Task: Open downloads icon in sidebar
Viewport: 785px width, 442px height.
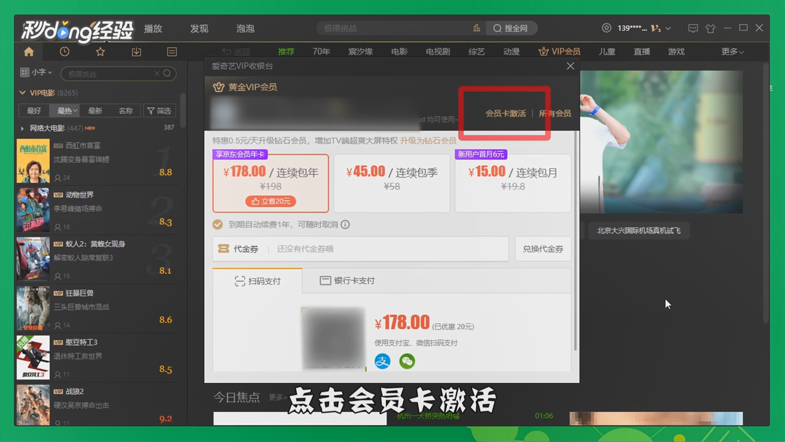Action: (x=136, y=52)
